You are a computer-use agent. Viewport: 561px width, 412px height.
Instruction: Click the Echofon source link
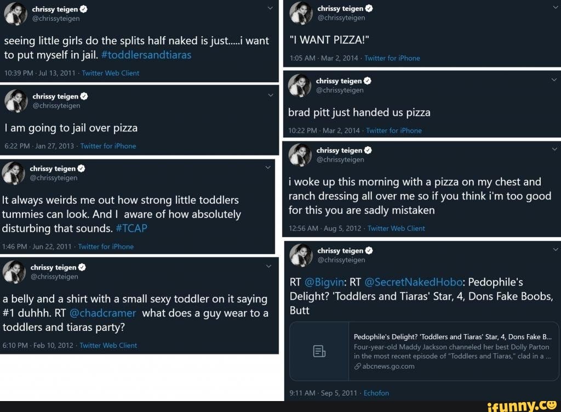point(376,393)
